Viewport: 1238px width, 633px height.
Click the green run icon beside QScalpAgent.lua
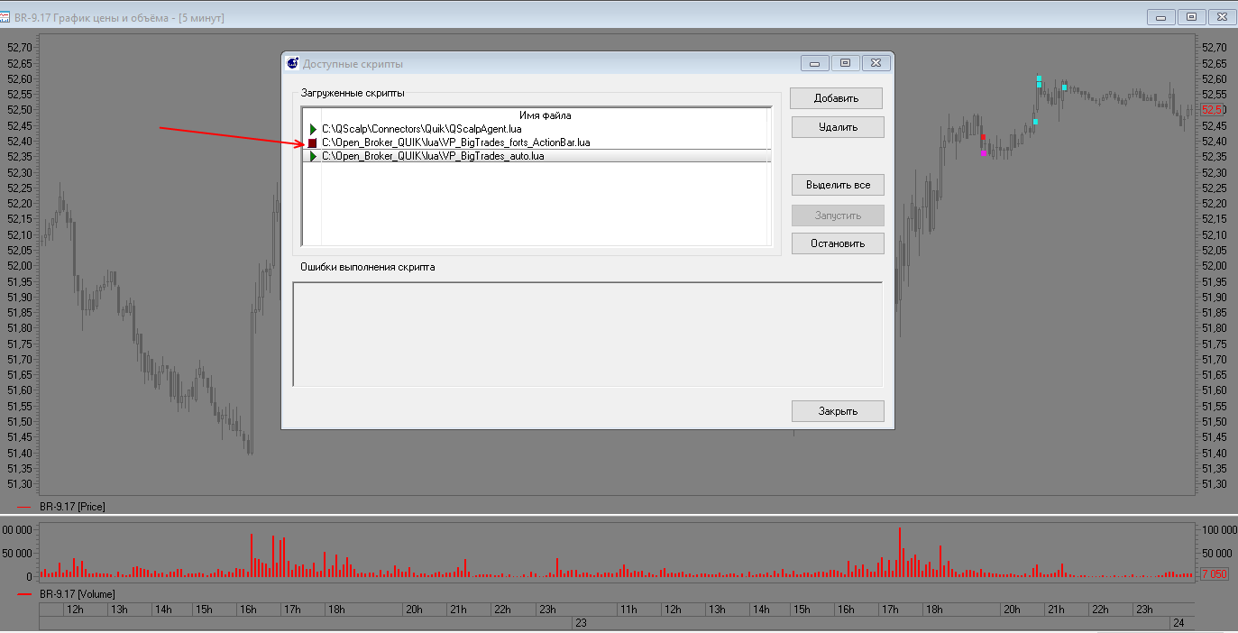pyautogui.click(x=313, y=130)
